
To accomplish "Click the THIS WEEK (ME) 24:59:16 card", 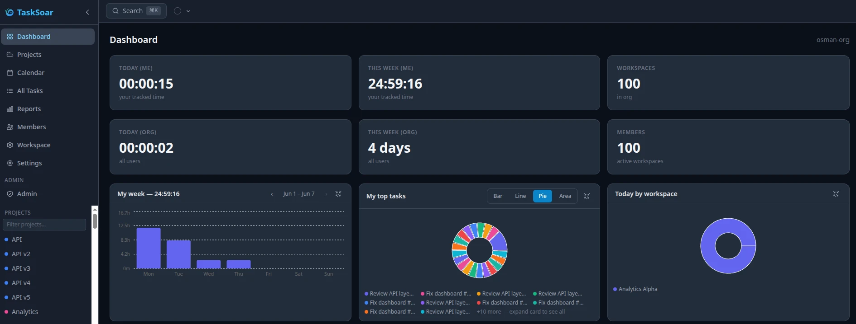I will (x=479, y=83).
